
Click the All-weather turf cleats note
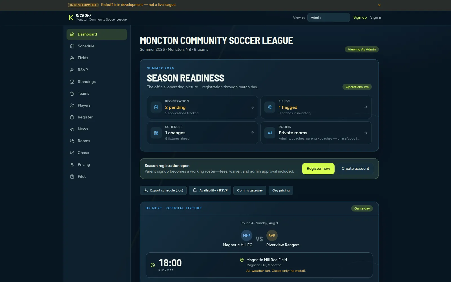point(276,271)
